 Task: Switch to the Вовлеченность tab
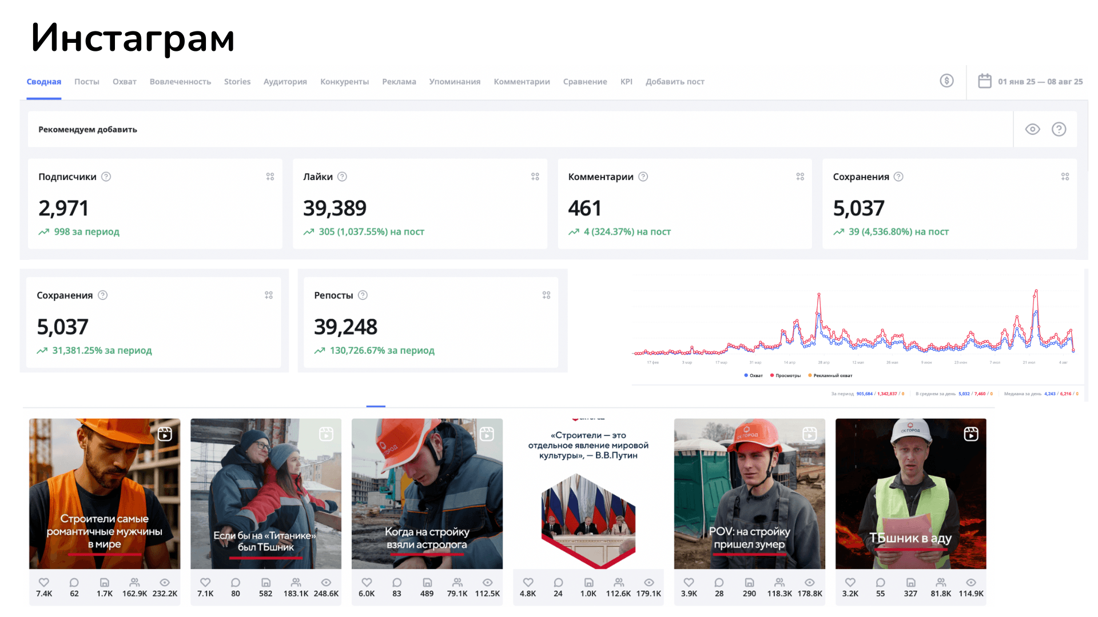click(x=180, y=82)
